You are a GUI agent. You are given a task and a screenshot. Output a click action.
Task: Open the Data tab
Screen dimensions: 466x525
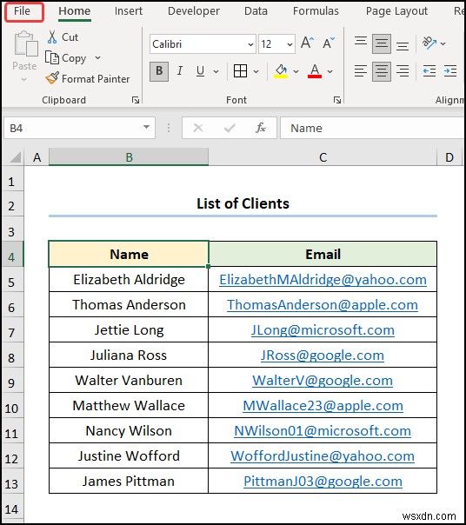click(256, 11)
